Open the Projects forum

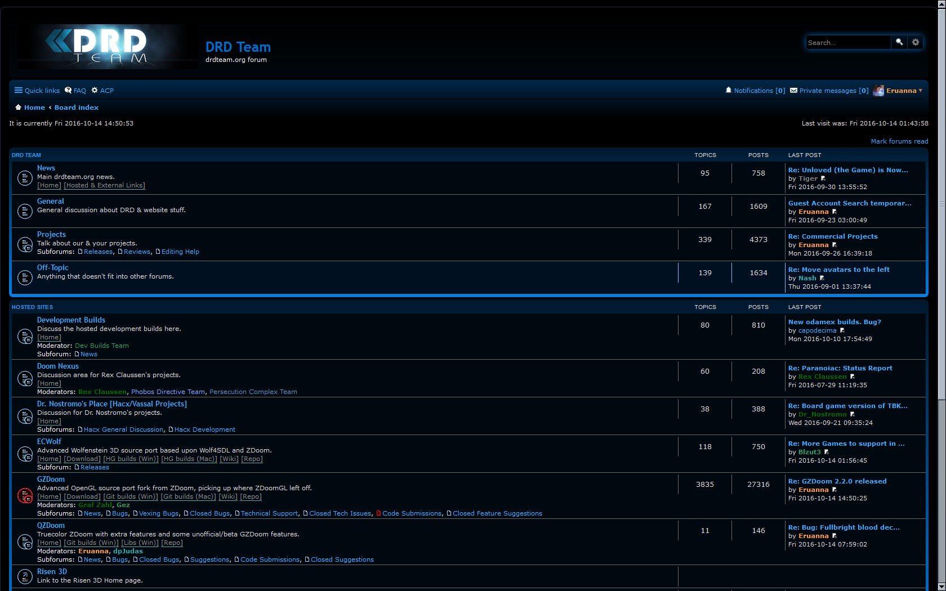[51, 234]
